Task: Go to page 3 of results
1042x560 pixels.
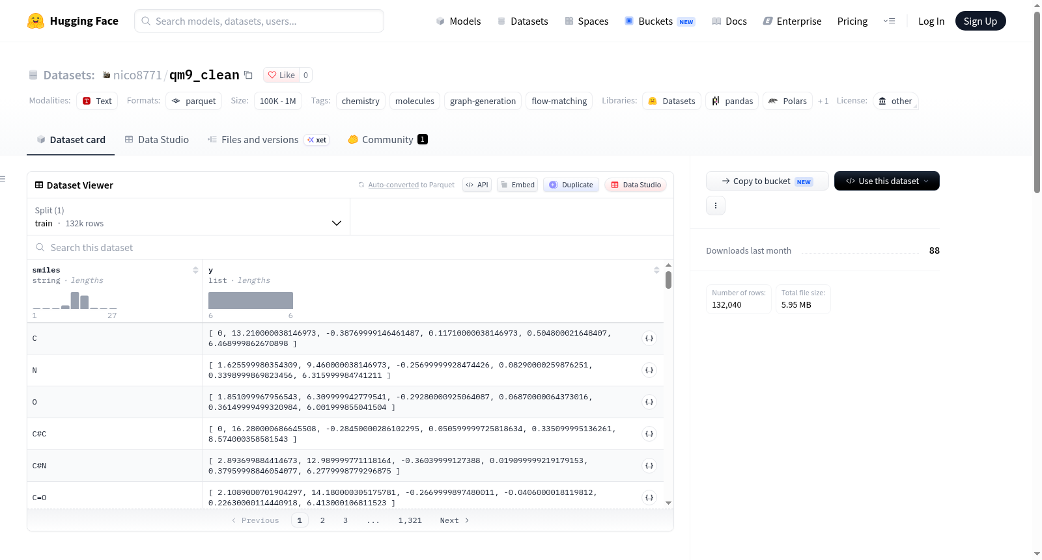Action: point(345,520)
